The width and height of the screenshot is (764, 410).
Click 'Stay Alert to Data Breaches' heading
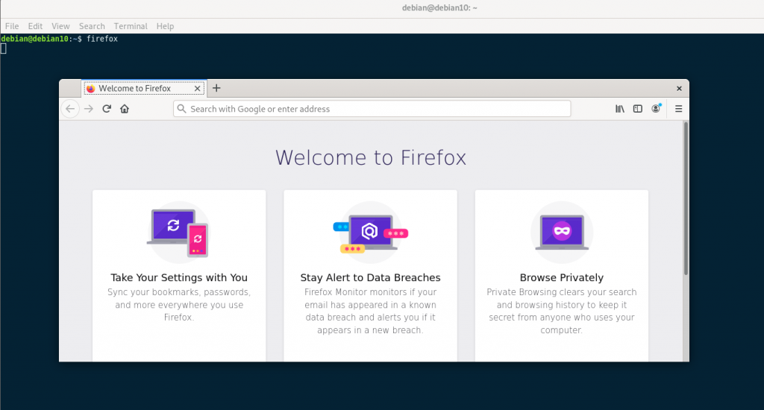coord(370,277)
